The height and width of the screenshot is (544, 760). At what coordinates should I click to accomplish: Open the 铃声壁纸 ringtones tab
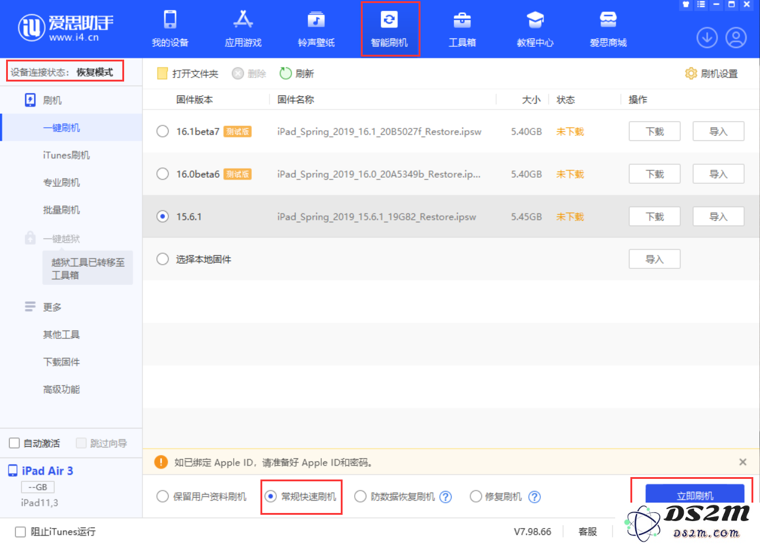click(x=316, y=29)
